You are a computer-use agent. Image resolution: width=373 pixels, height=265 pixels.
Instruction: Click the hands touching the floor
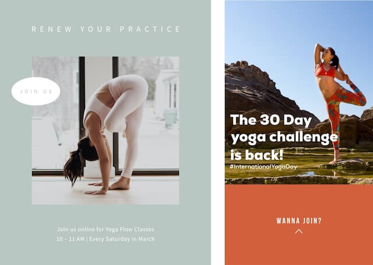pyautogui.click(x=96, y=189)
